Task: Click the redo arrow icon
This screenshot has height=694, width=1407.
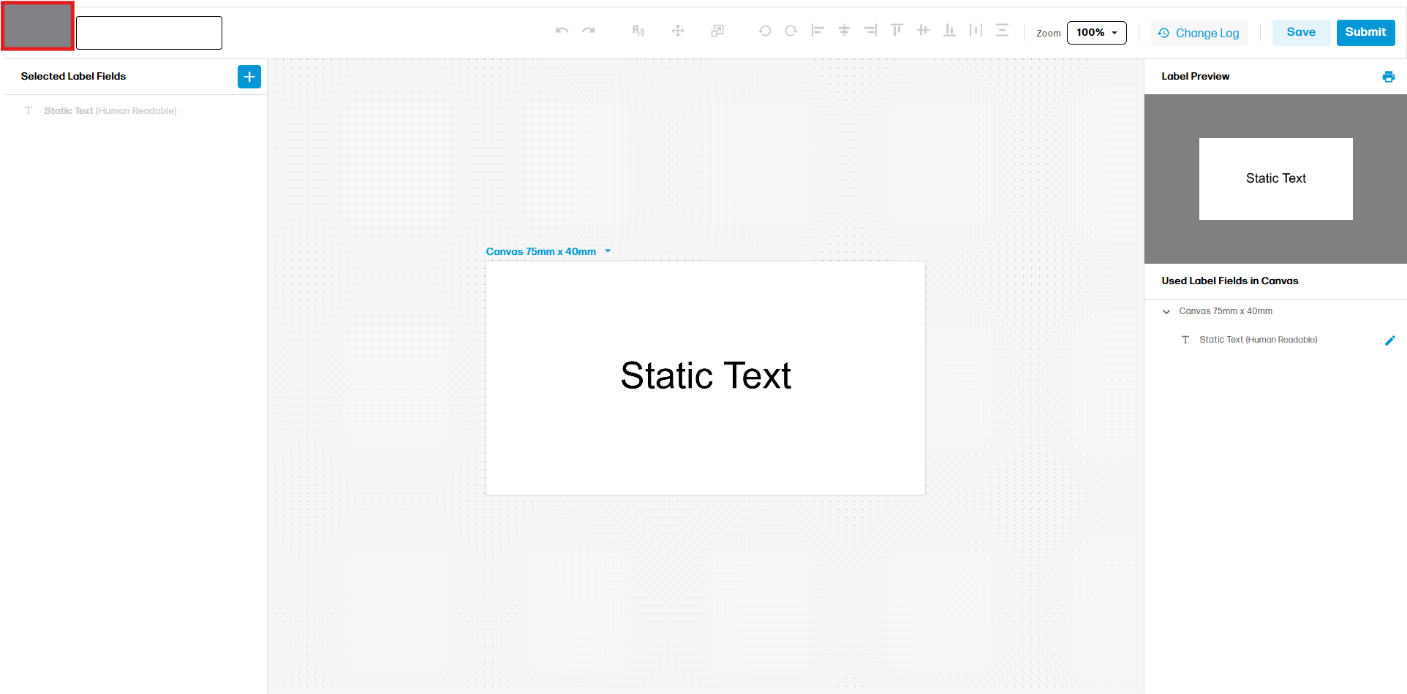Action: click(x=589, y=31)
